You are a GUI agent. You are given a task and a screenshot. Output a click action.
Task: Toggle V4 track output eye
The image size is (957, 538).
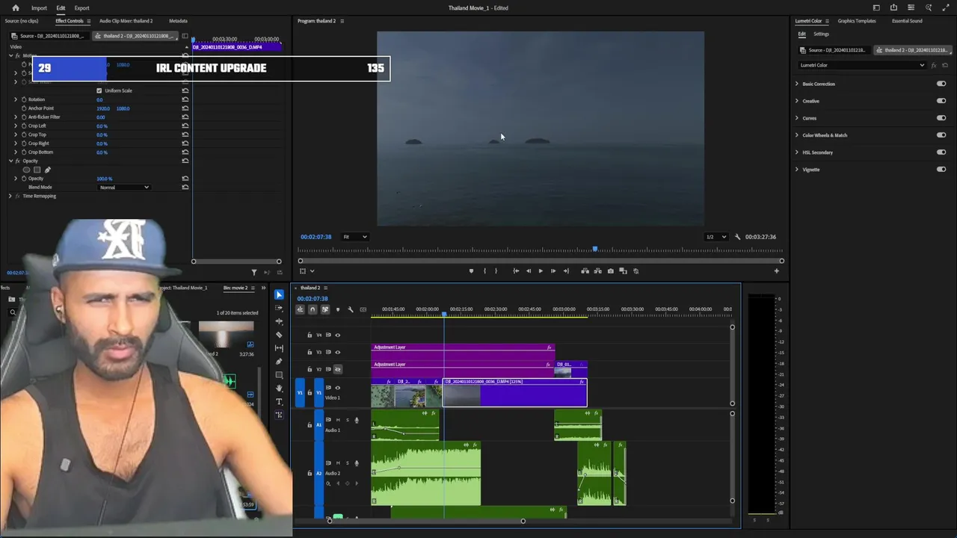337,335
